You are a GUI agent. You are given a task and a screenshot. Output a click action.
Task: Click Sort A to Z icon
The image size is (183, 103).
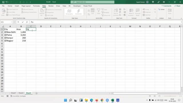click(x=89, y=11)
